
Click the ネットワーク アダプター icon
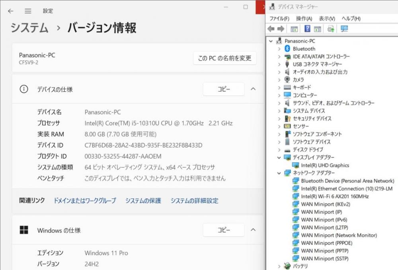(287, 173)
